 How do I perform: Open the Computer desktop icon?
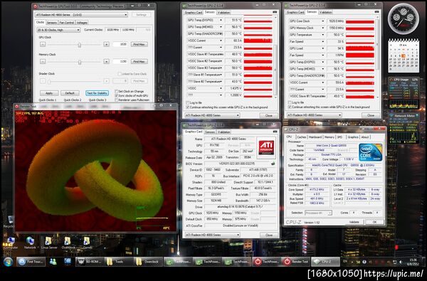click(11, 243)
